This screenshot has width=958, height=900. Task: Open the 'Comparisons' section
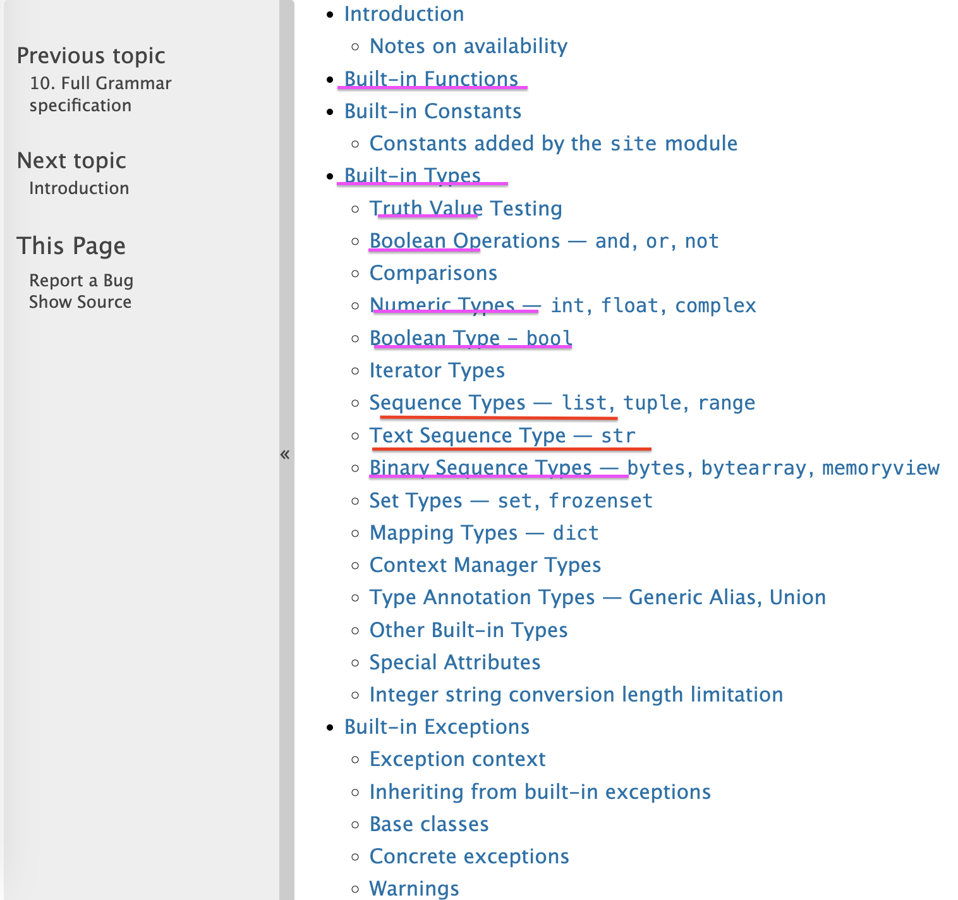coord(434,273)
